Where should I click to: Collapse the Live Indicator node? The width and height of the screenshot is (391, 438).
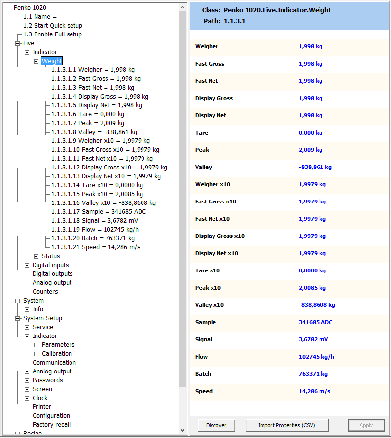(27, 53)
